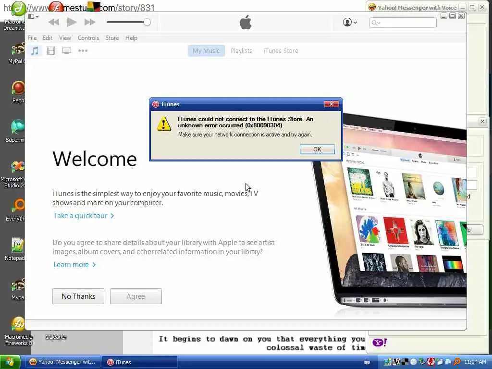Switch to the My Music tab
This screenshot has height=369, width=492.
click(x=206, y=51)
